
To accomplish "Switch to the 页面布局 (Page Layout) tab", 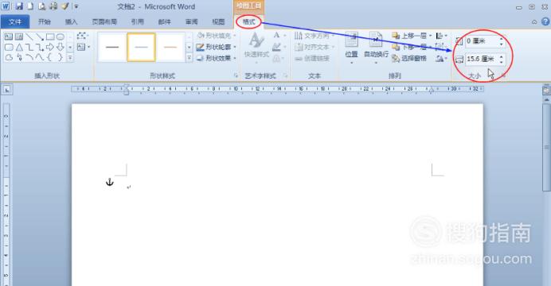I will [104, 21].
